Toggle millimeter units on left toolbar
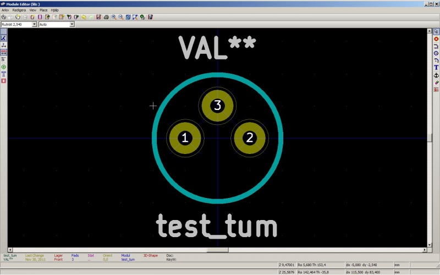This screenshot has width=440, height=275. point(3,52)
